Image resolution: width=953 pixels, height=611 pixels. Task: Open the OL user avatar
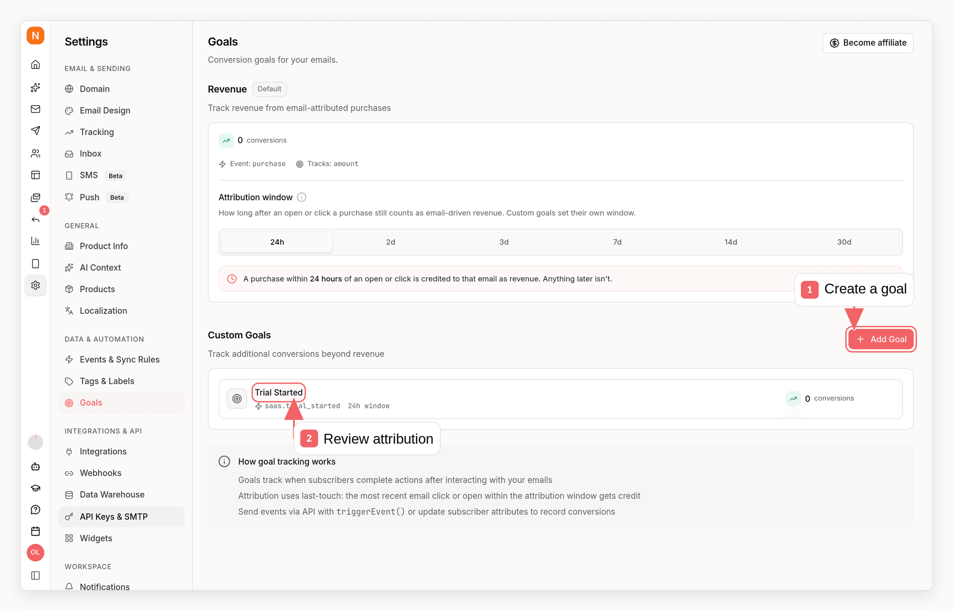tap(35, 552)
